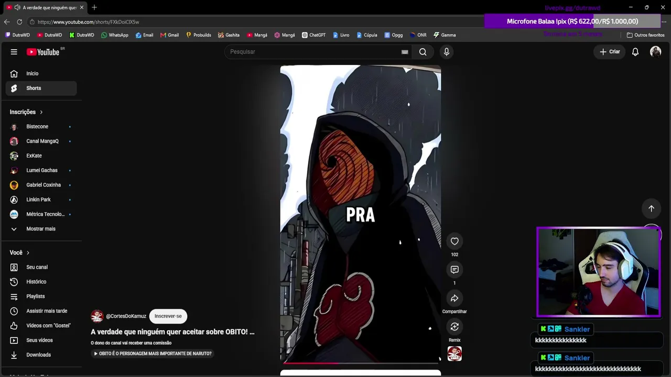Click the browser address bar URL
Image resolution: width=671 pixels, height=377 pixels.
[88, 22]
